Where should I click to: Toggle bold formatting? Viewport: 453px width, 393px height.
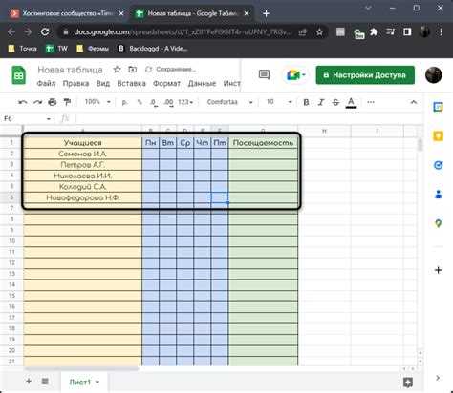(x=306, y=102)
